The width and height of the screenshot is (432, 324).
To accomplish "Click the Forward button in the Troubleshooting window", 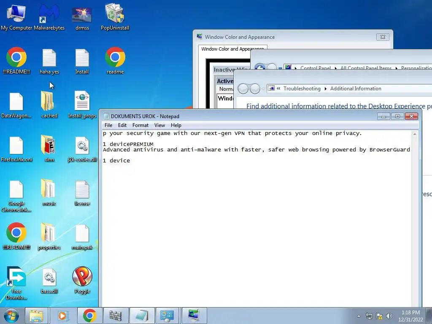I will point(254,89).
